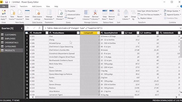The image size is (182, 102).
Task: Switch to the Add Column tab
Action: point(37,6)
